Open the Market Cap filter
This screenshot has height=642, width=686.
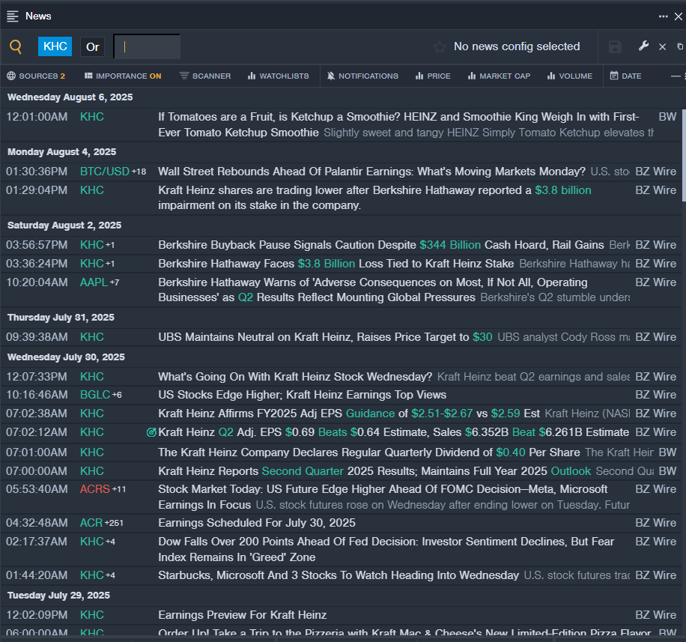coord(500,76)
